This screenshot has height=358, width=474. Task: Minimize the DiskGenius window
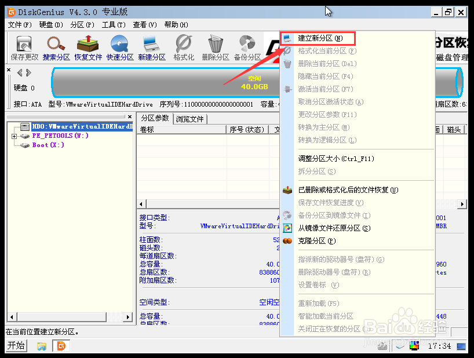point(436,12)
